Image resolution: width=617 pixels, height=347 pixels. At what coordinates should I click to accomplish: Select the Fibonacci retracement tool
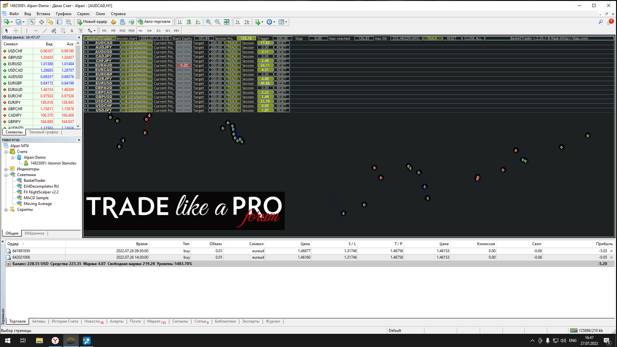click(63, 31)
